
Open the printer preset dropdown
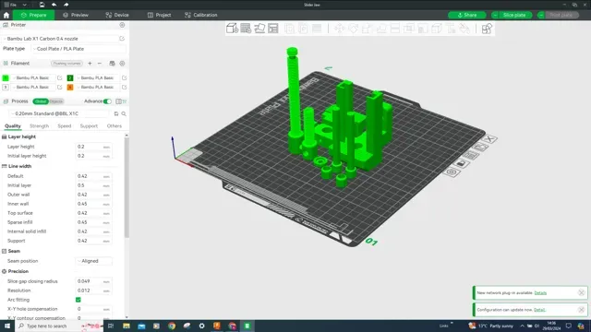[x=60, y=39]
